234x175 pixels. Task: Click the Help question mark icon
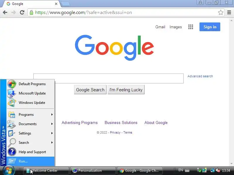(x=12, y=152)
